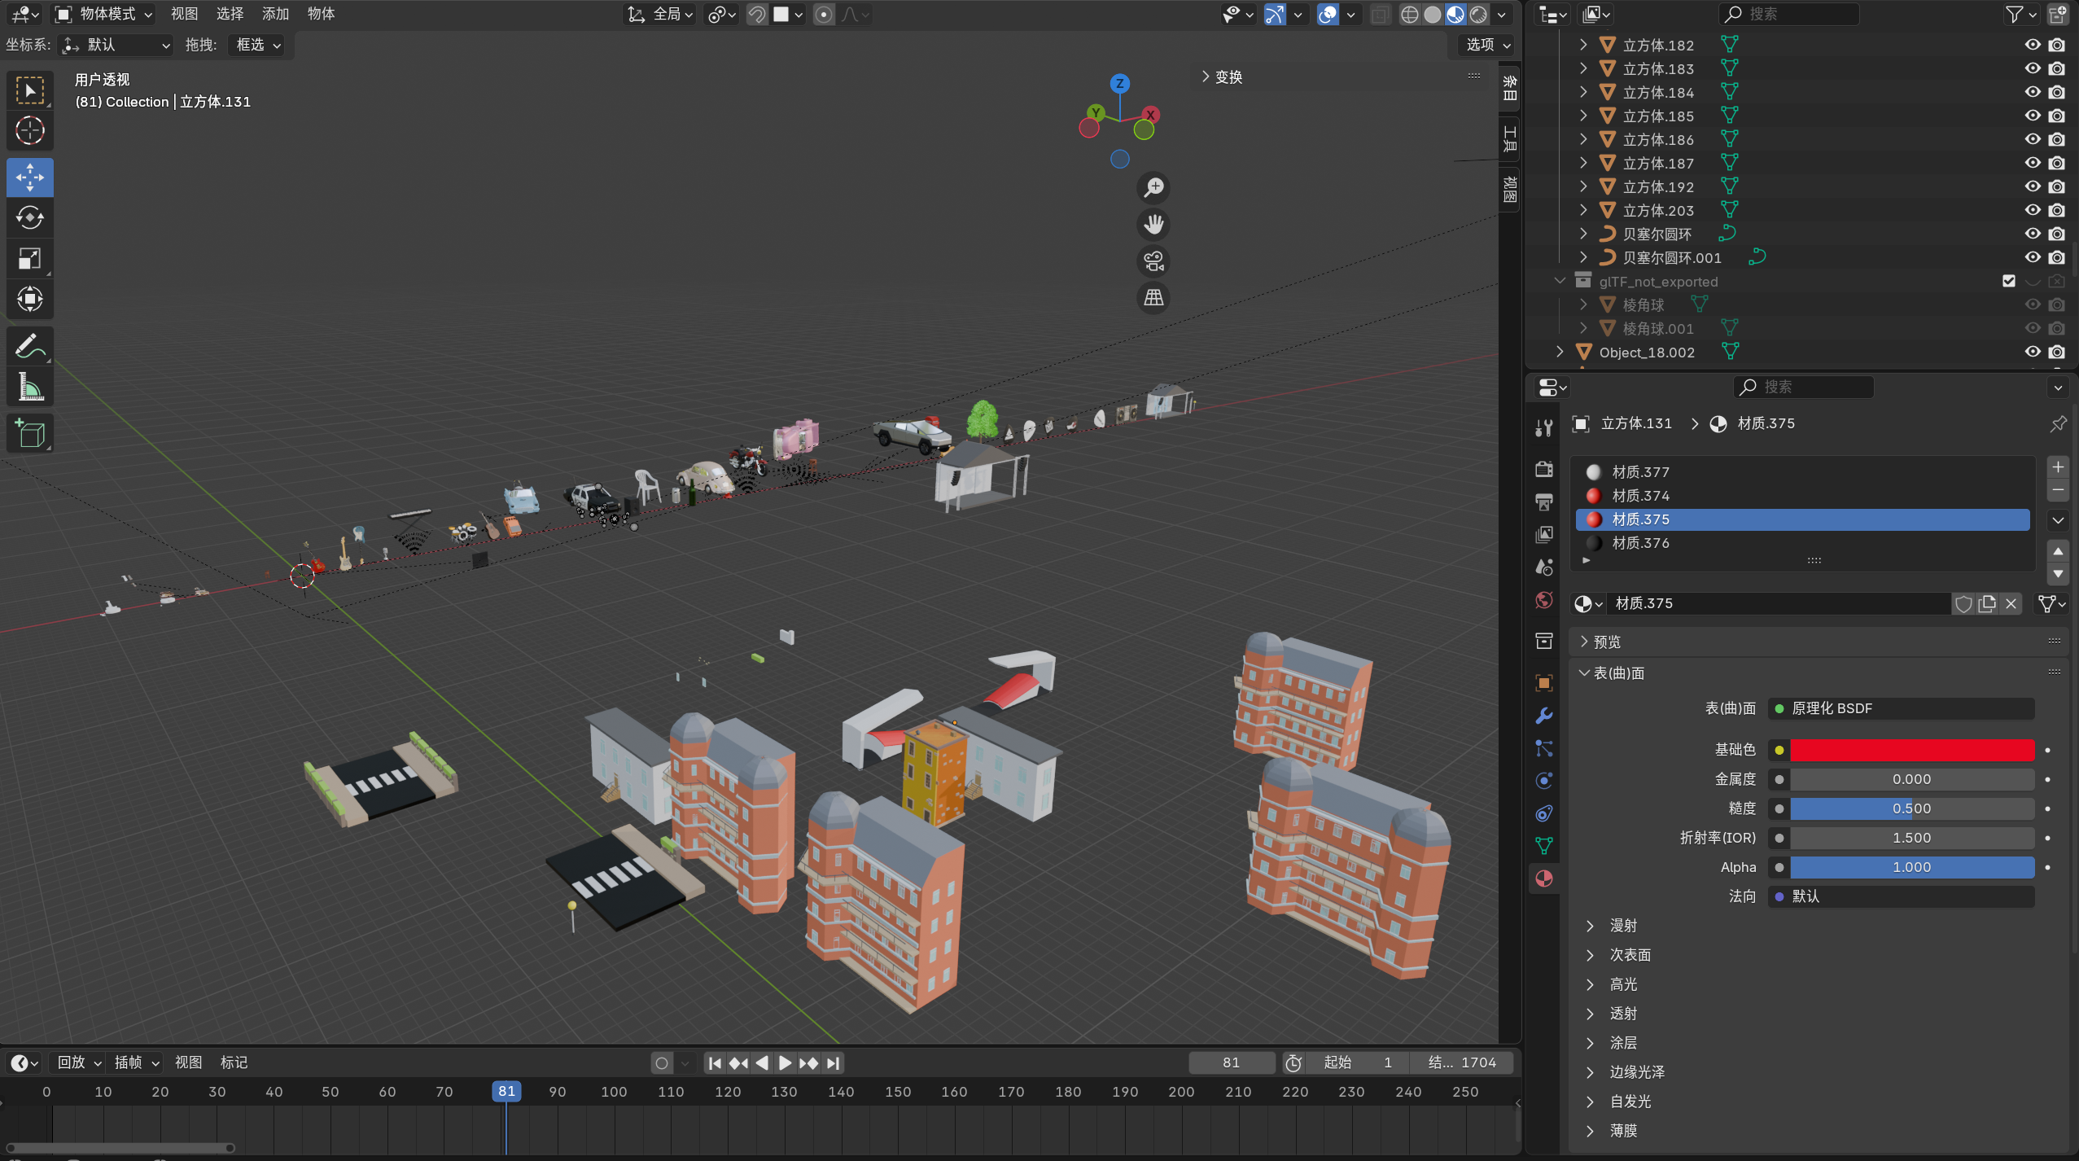Open Render properties tab icon
This screenshot has width=2079, height=1161.
pyautogui.click(x=1544, y=469)
